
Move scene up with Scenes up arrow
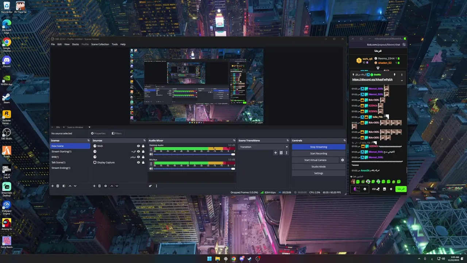pyautogui.click(x=70, y=186)
